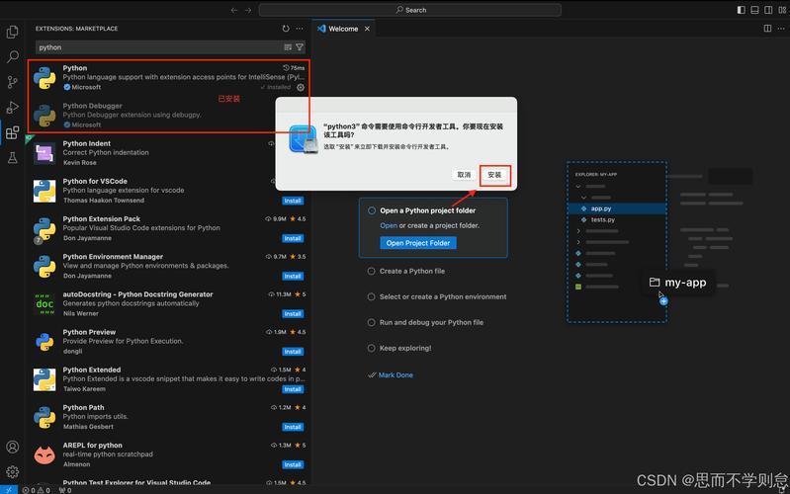This screenshot has height=494, width=790.
Task: Open the Manage gear in activity bar
Action: (13, 472)
